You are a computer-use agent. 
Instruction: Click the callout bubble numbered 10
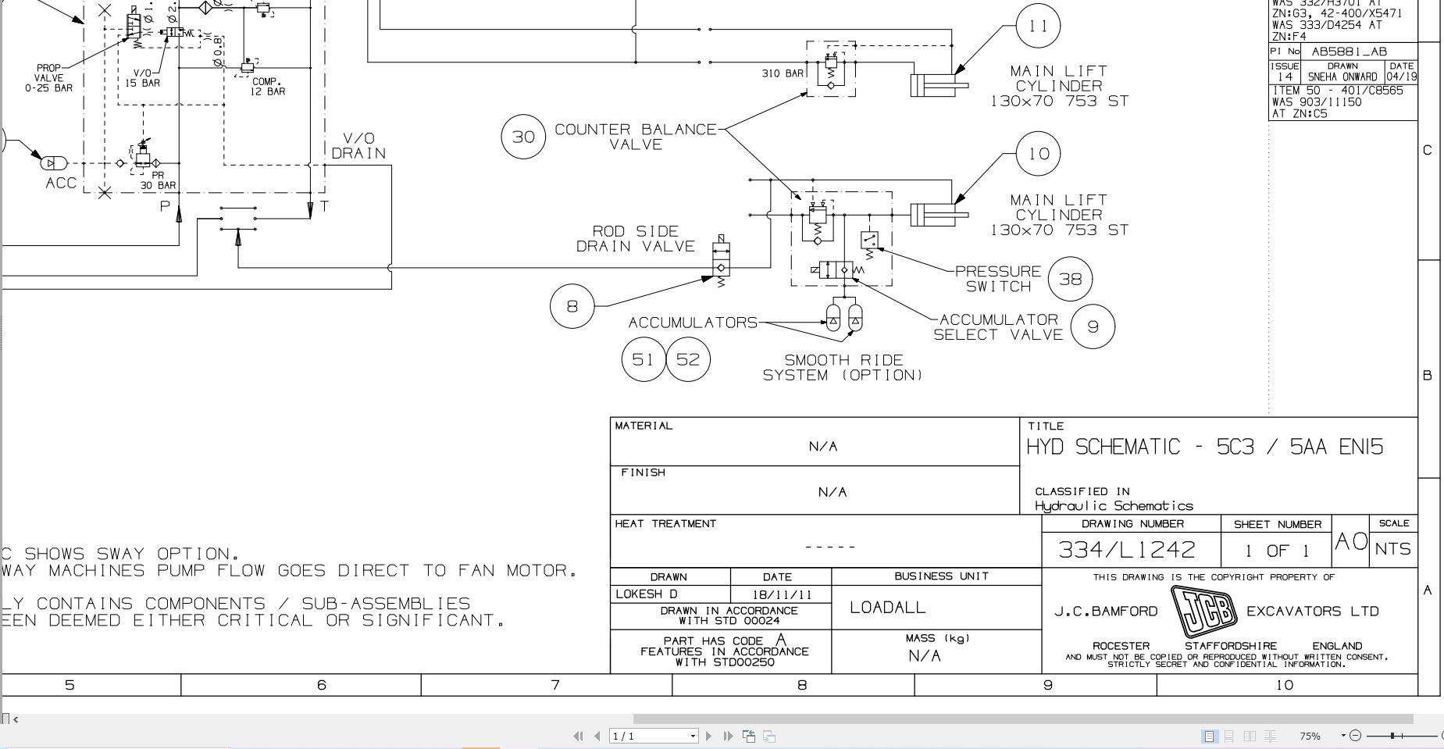(x=1038, y=153)
